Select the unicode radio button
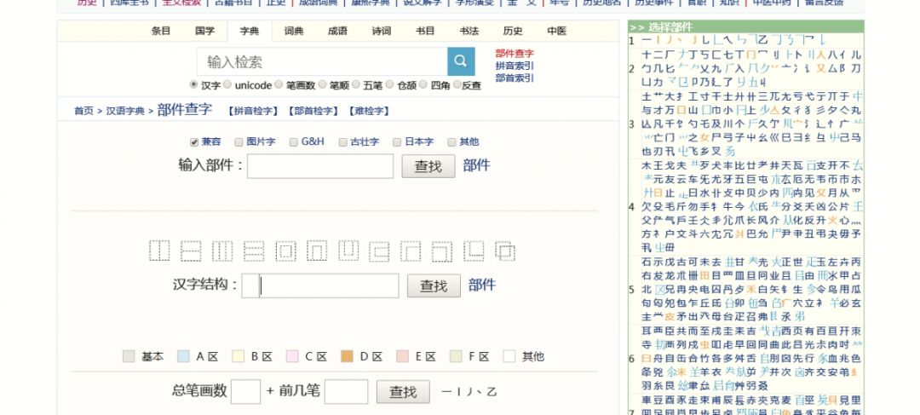The height and width of the screenshot is (415, 920). click(x=227, y=85)
